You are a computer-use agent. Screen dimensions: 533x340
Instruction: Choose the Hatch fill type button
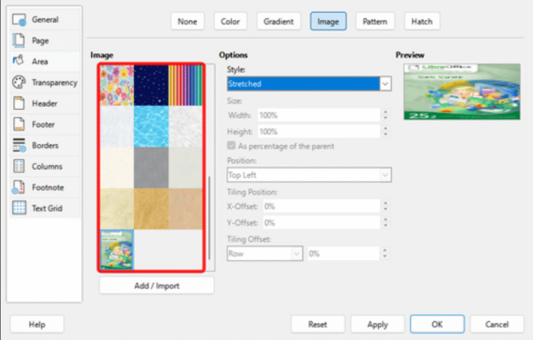point(421,22)
